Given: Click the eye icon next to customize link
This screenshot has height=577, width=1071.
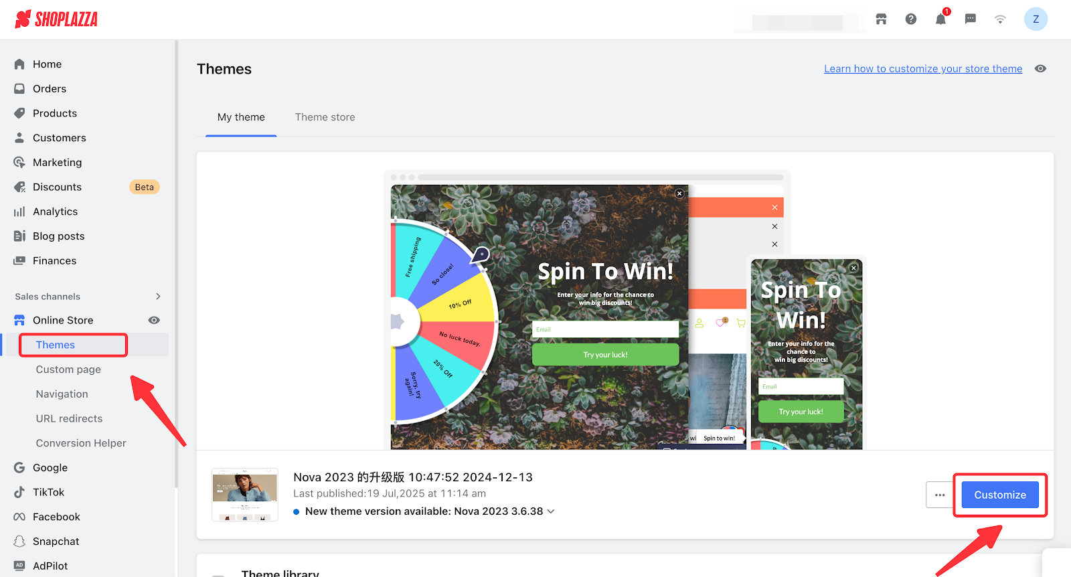Looking at the screenshot, I should (1040, 69).
